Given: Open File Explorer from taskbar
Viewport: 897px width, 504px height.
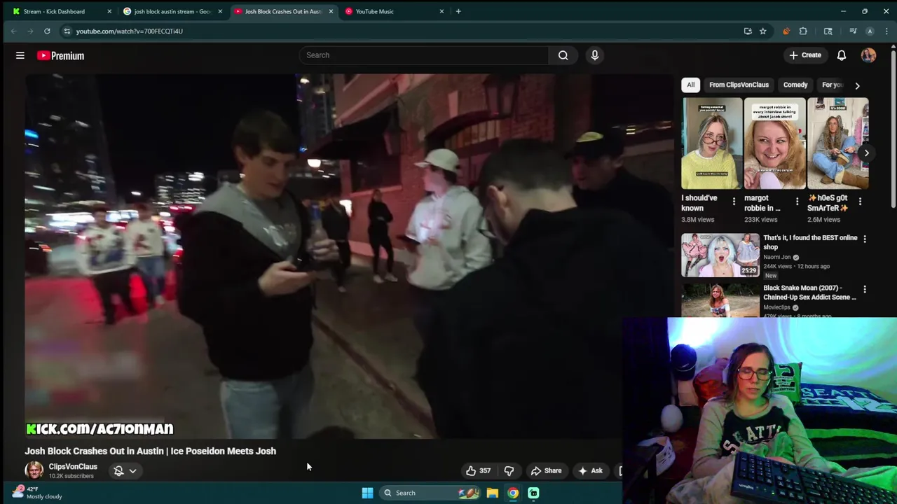Looking at the screenshot, I should (493, 493).
